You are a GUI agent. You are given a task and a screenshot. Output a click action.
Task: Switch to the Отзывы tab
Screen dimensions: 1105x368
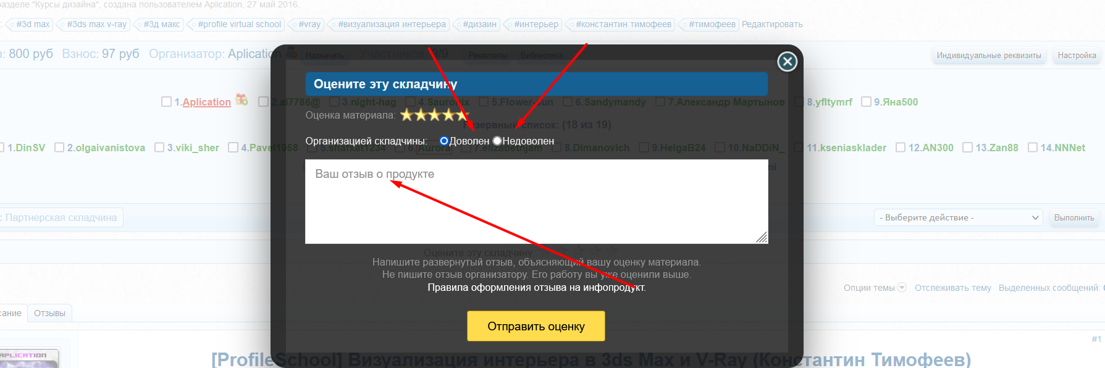(x=49, y=313)
